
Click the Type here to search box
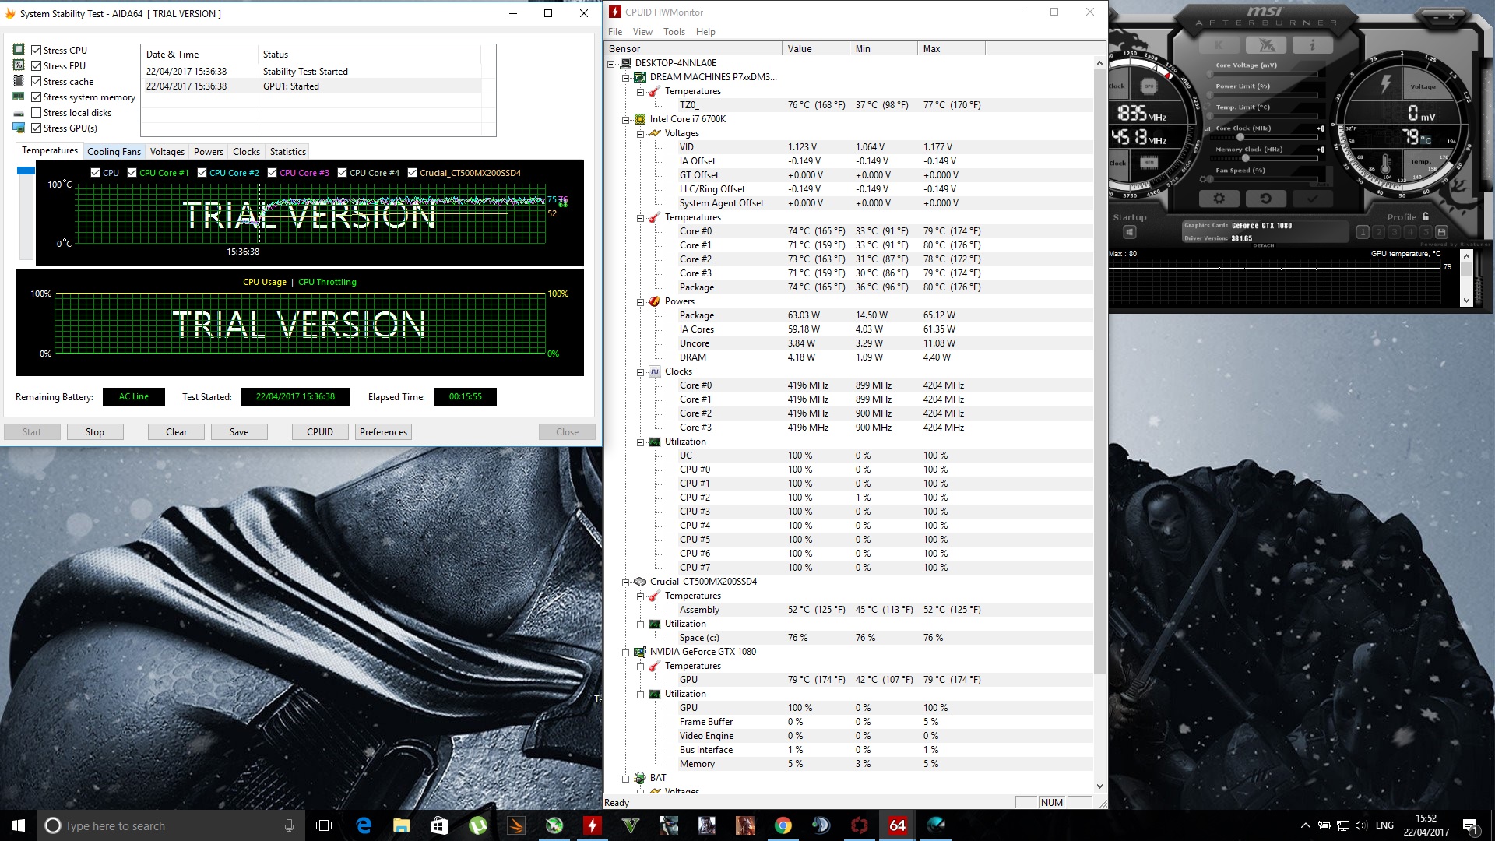click(171, 825)
